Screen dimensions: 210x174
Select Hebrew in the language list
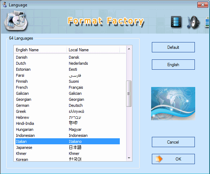point(22,117)
